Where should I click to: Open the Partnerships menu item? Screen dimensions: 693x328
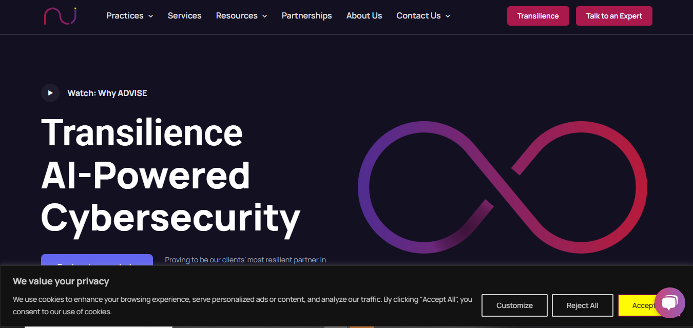306,16
